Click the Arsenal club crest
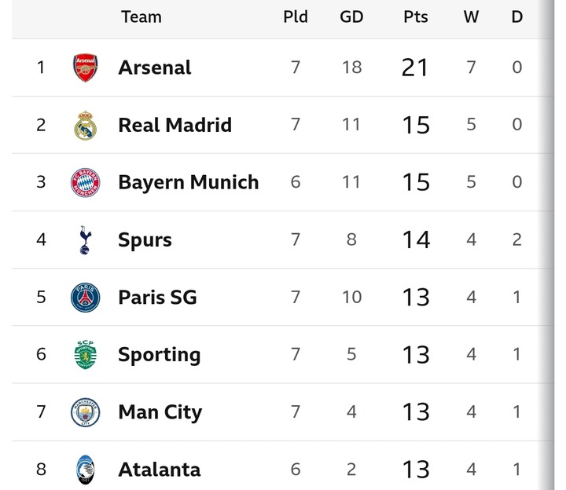 (x=86, y=68)
